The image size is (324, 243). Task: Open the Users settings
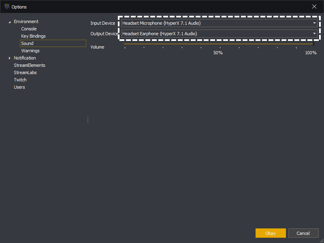point(19,87)
